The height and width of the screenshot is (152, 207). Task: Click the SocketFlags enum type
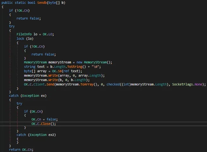(x=183, y=85)
